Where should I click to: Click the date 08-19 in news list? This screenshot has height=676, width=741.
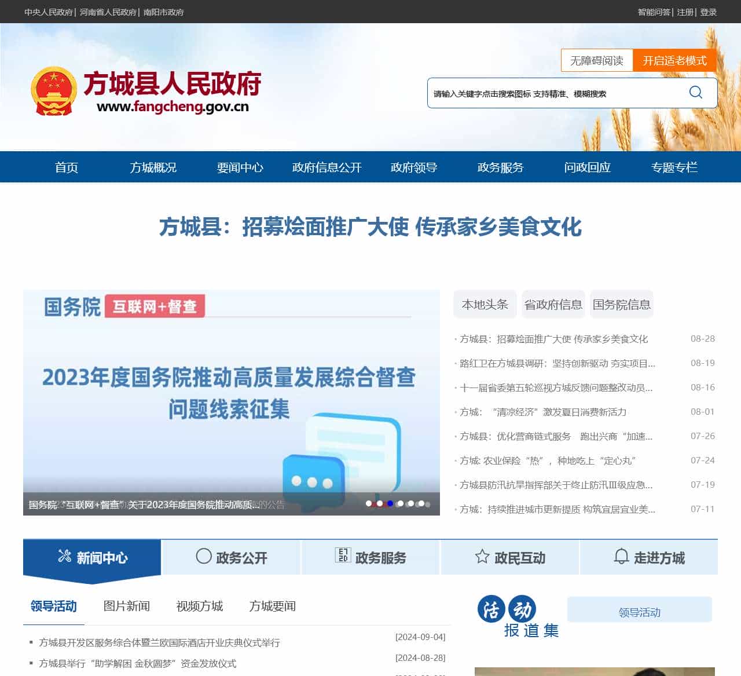(x=703, y=363)
